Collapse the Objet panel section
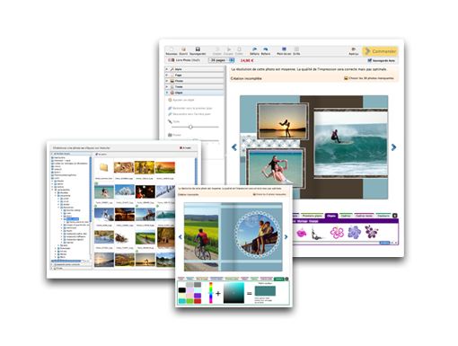 tap(194, 93)
